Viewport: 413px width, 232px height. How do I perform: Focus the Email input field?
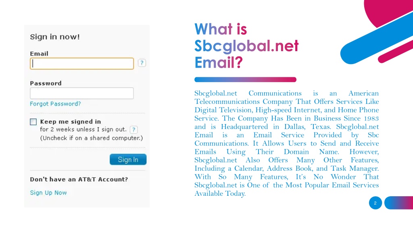(82, 64)
